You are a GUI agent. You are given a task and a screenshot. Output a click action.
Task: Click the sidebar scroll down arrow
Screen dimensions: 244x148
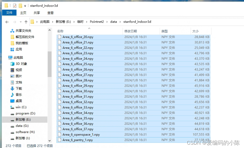click(50, 141)
